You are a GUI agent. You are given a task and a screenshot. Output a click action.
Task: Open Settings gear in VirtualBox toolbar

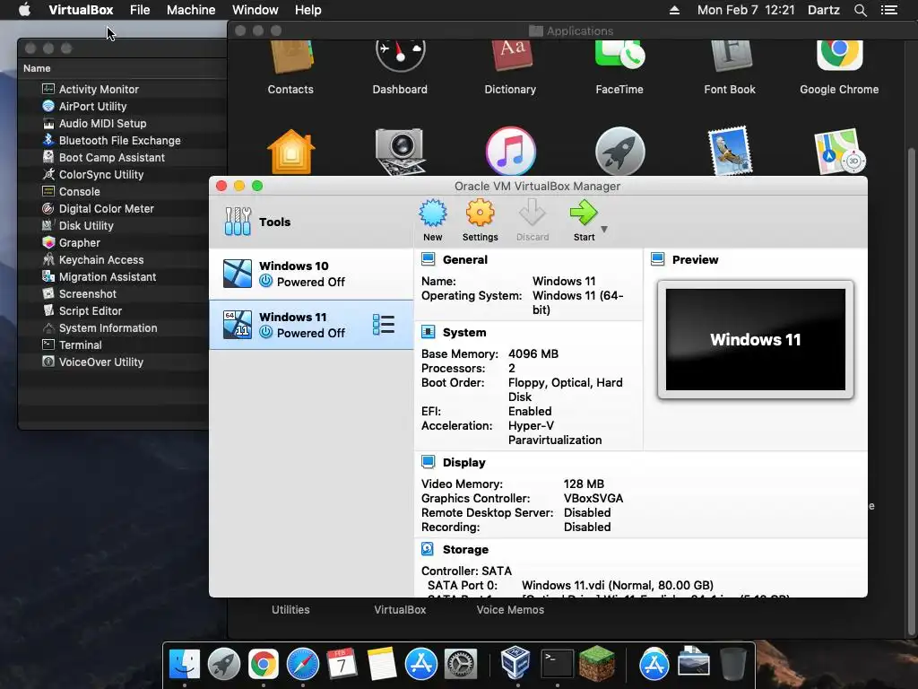coord(481,213)
